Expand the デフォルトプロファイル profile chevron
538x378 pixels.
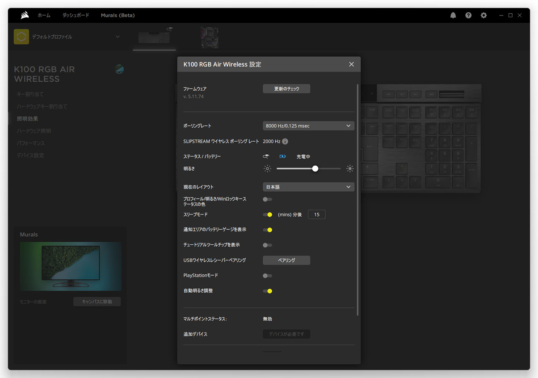[x=118, y=37]
